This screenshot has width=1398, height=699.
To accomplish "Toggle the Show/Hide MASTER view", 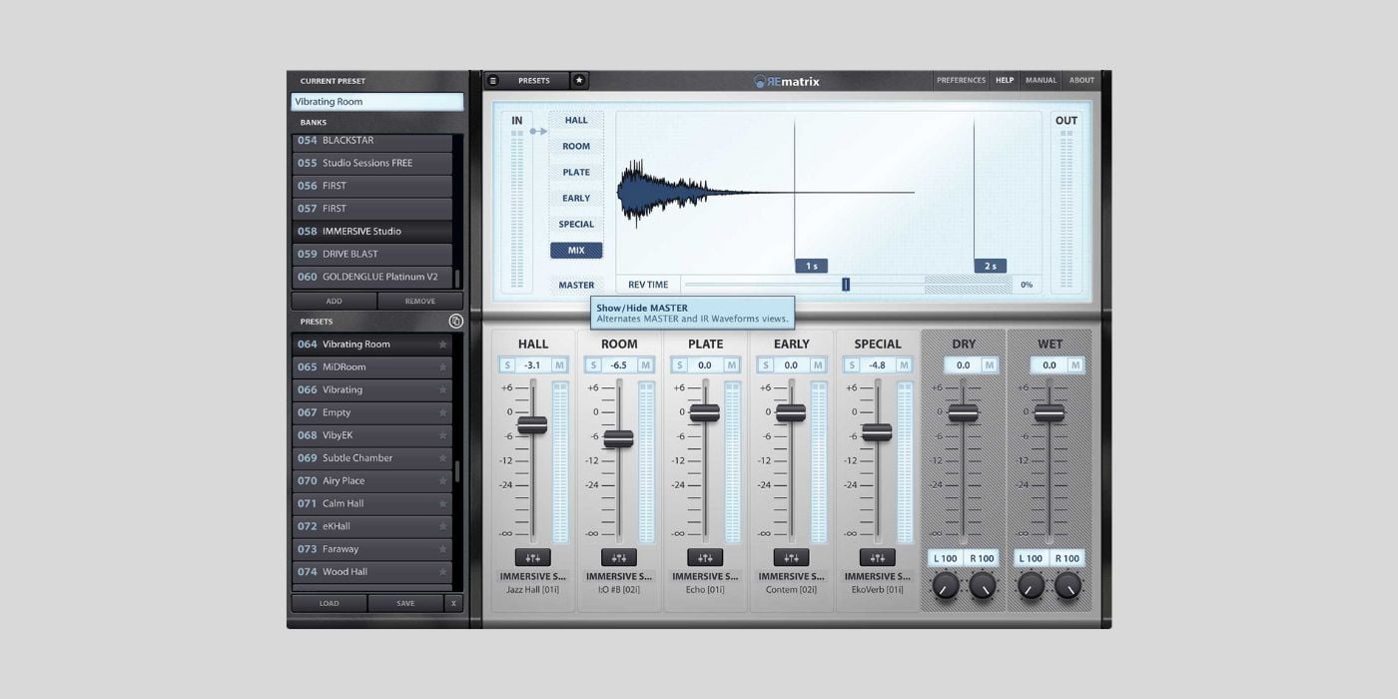I will pos(576,285).
